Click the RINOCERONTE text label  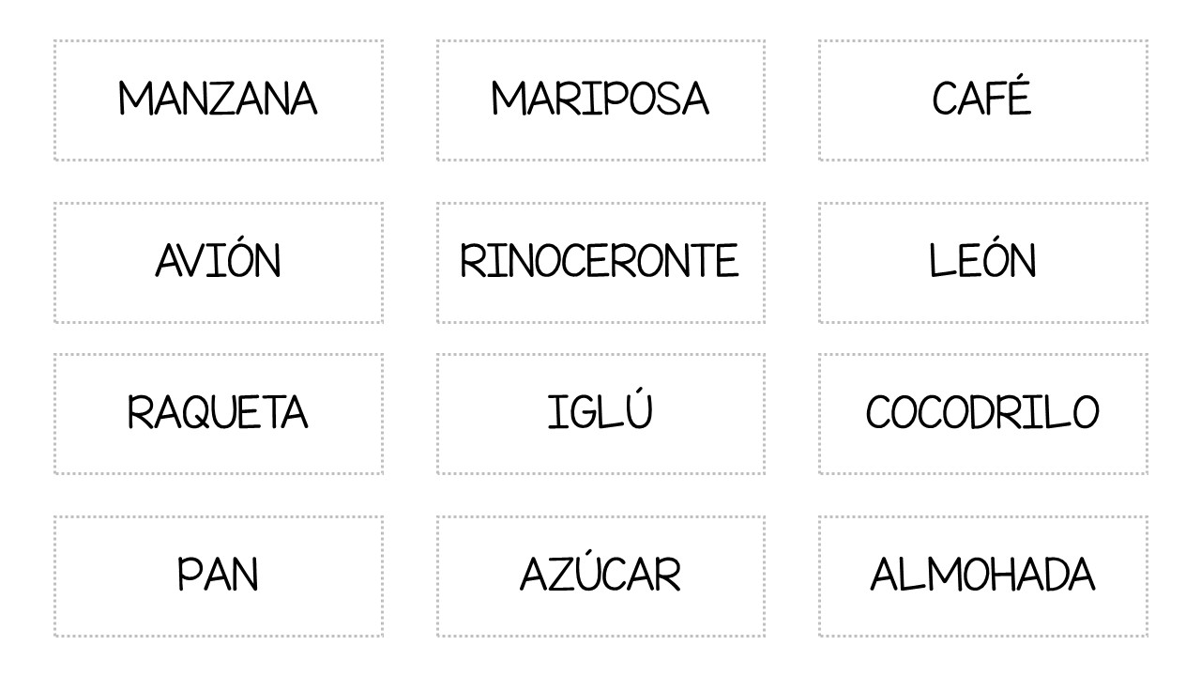(x=600, y=261)
